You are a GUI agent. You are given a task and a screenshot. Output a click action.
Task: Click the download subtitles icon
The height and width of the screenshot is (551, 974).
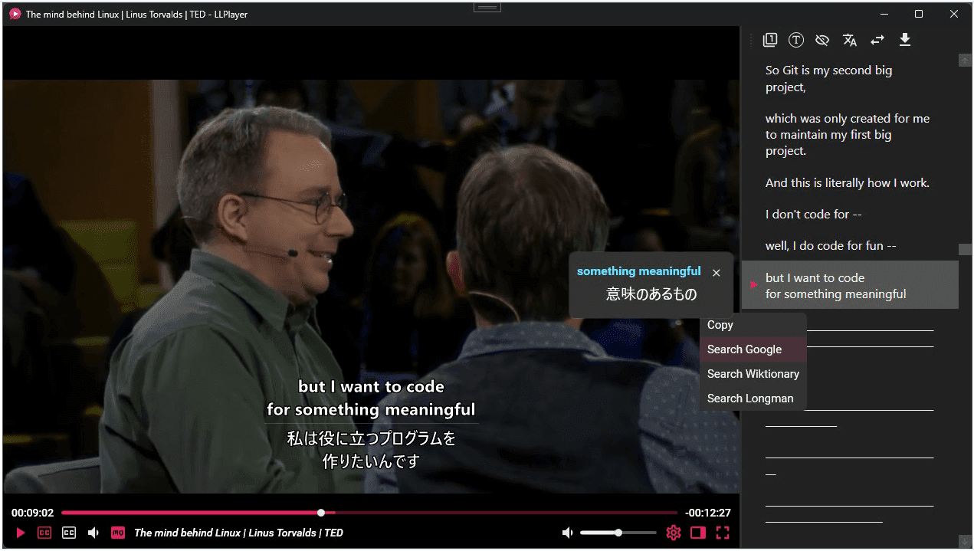pyautogui.click(x=905, y=40)
